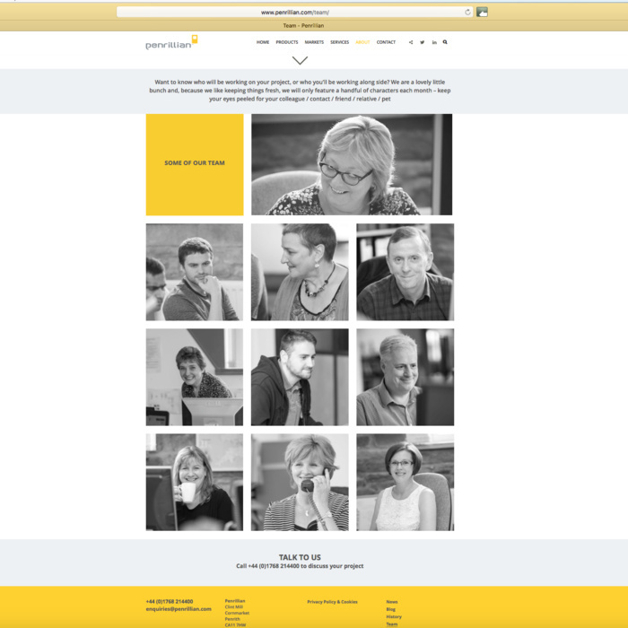Viewport: 628px width, 628px height.
Task: Click the Cornmarket address line
Action: pos(237,613)
